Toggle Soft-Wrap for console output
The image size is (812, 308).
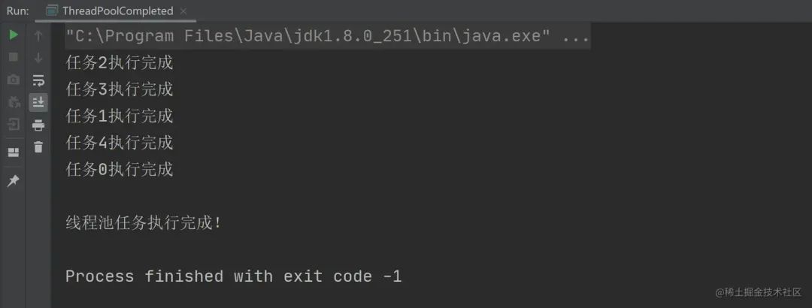[38, 80]
